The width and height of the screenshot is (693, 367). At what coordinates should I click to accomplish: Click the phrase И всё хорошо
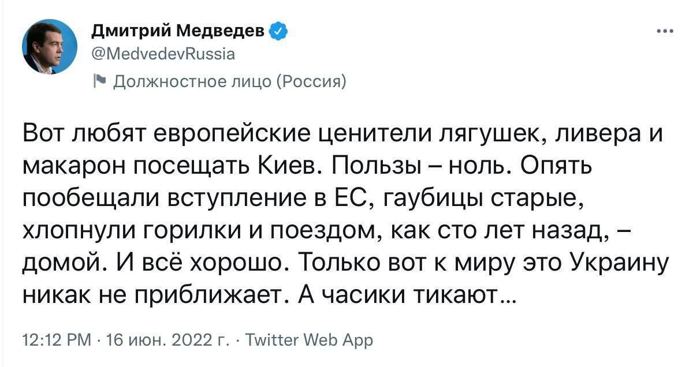198,264
